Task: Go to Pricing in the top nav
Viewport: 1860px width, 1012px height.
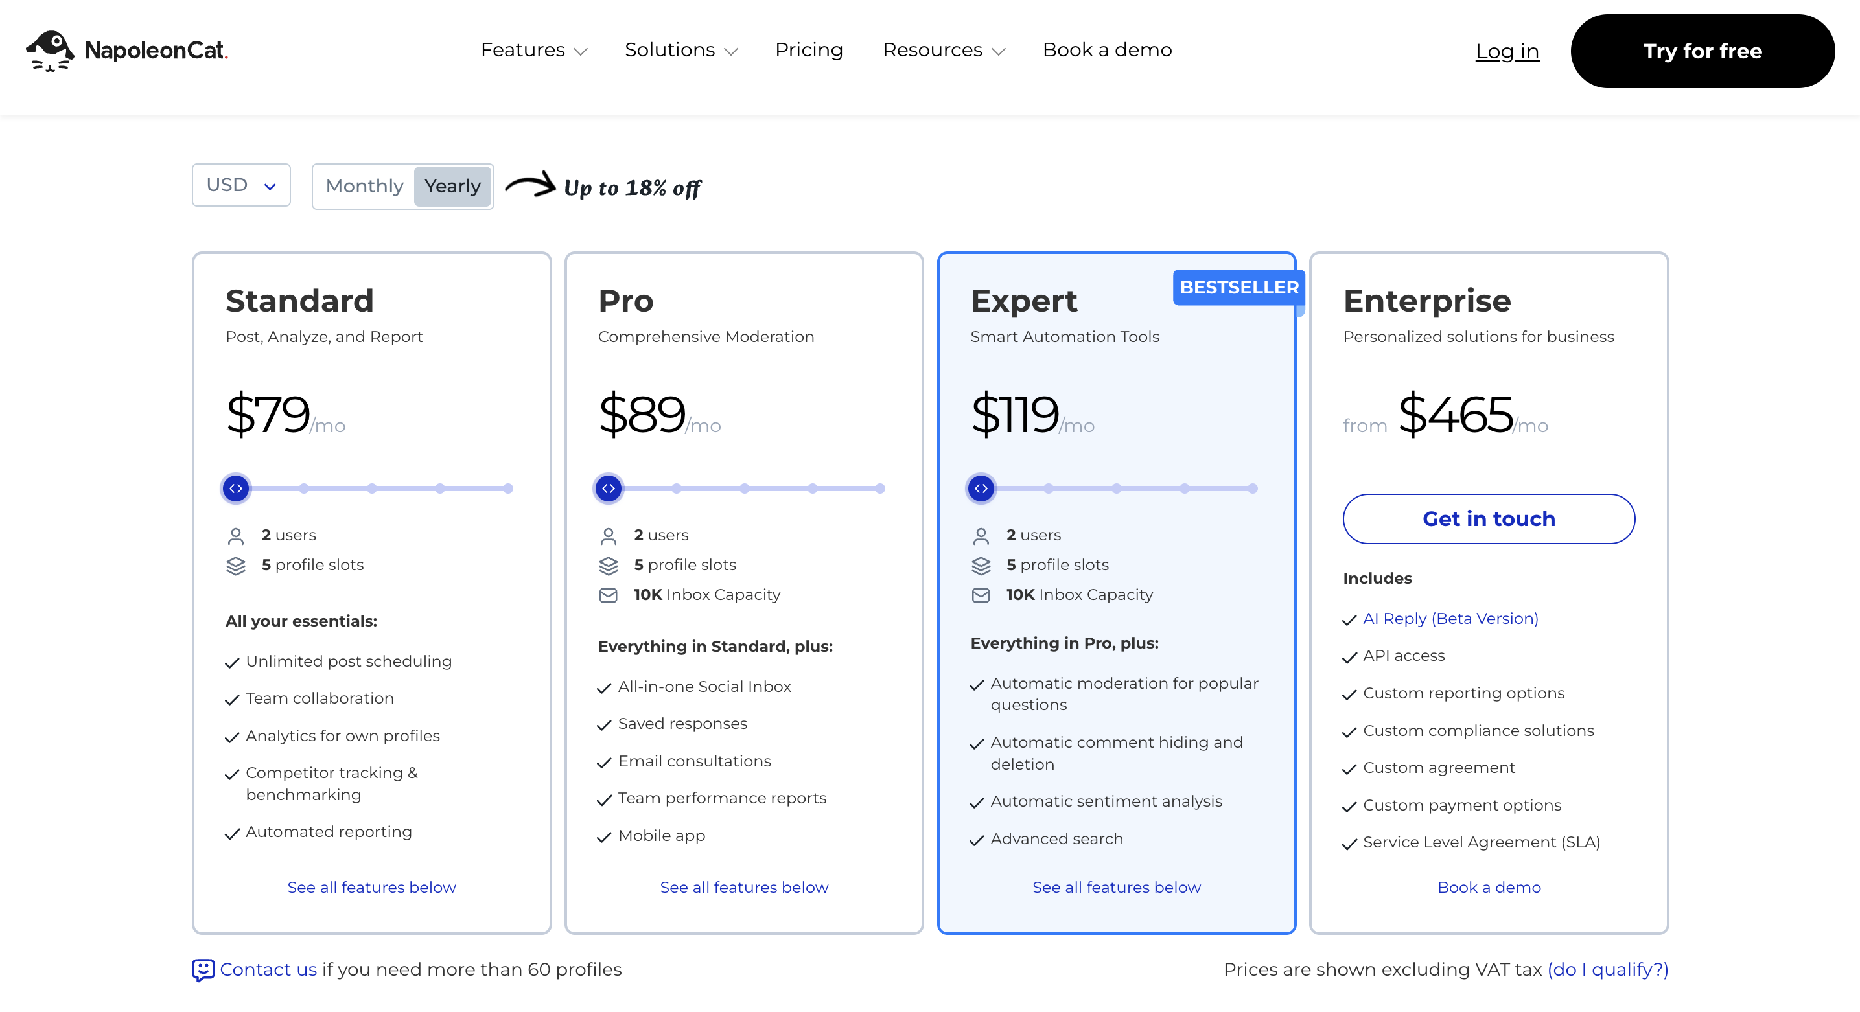Action: [809, 50]
